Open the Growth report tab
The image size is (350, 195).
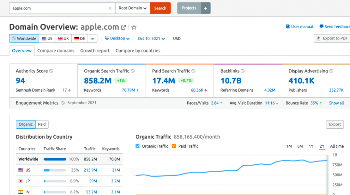click(95, 51)
